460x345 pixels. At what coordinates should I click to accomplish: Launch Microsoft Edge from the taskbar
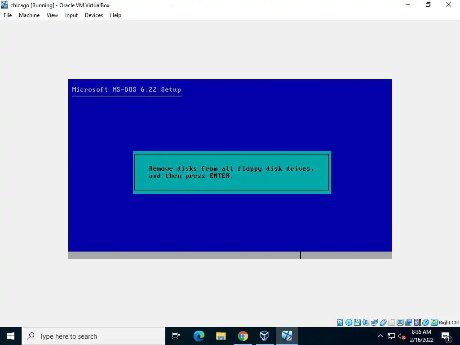click(x=199, y=336)
